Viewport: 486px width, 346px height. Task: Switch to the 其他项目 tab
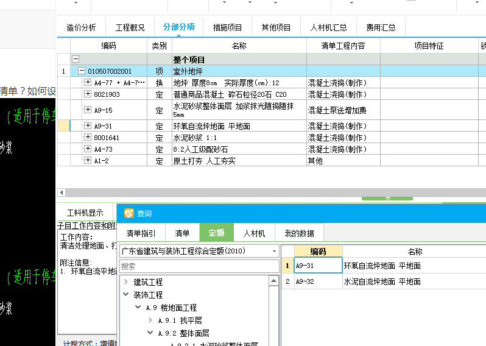(276, 27)
